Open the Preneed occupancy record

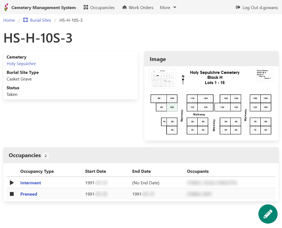(29, 194)
